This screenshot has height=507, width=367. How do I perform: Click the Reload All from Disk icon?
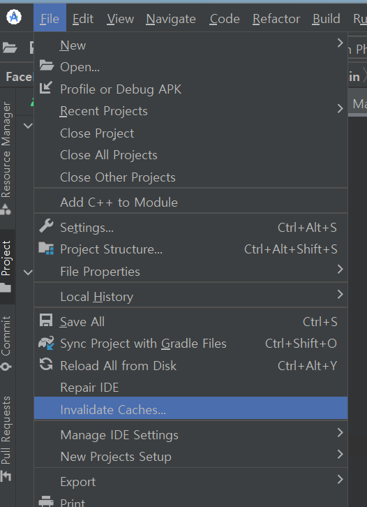(46, 365)
